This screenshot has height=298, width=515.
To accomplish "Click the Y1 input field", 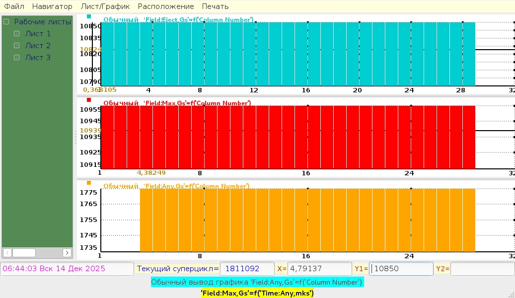I will pyautogui.click(x=401, y=269).
